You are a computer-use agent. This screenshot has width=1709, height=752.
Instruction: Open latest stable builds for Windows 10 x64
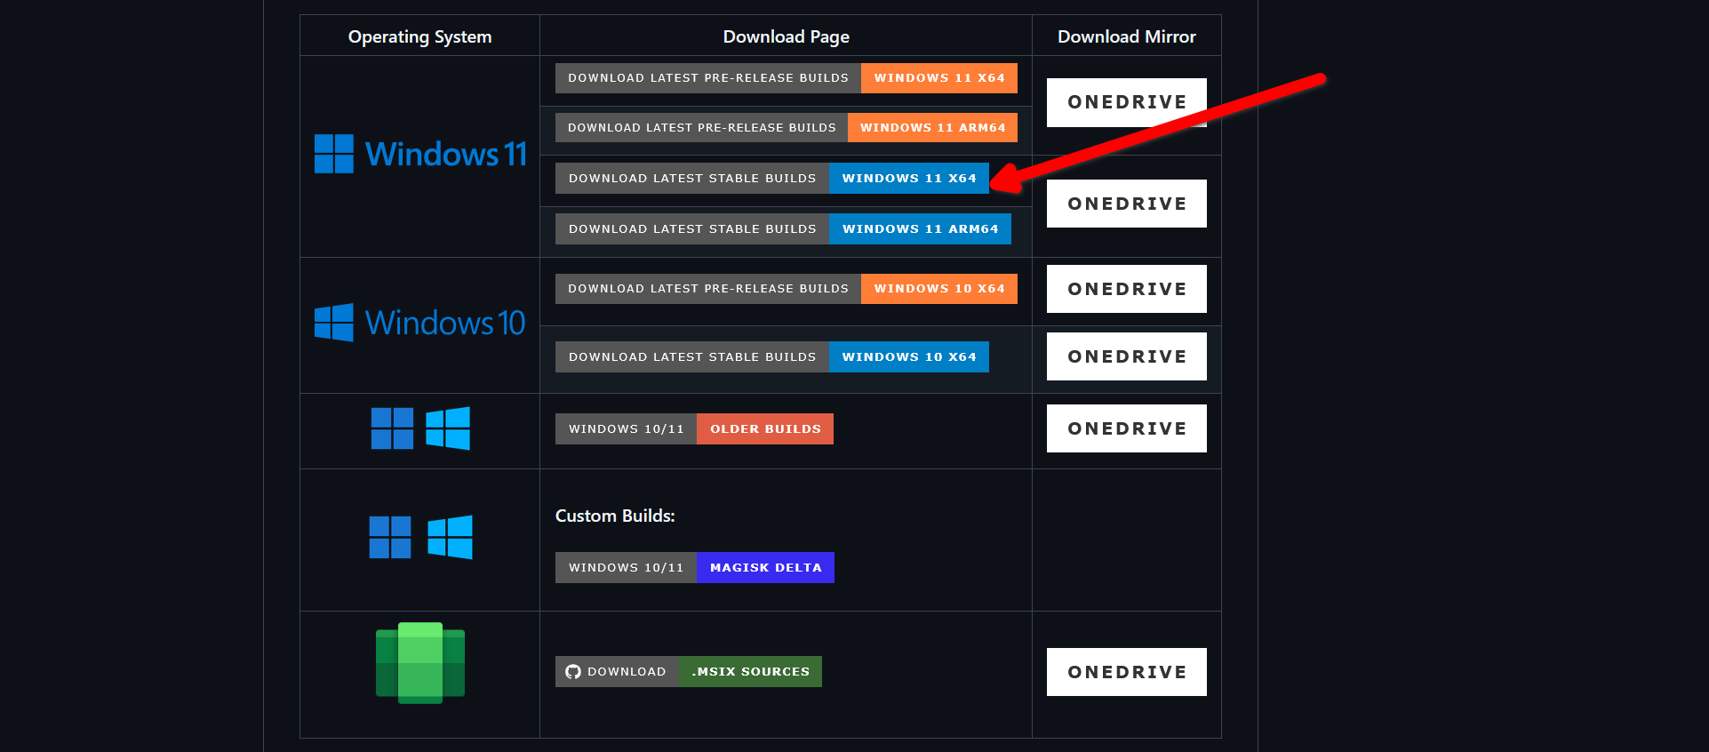772,357
